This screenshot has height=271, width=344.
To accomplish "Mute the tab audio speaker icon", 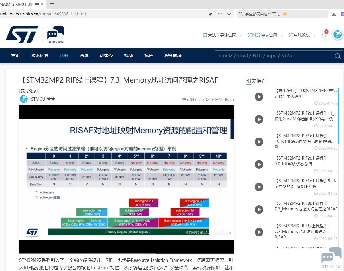I will point(37,4).
